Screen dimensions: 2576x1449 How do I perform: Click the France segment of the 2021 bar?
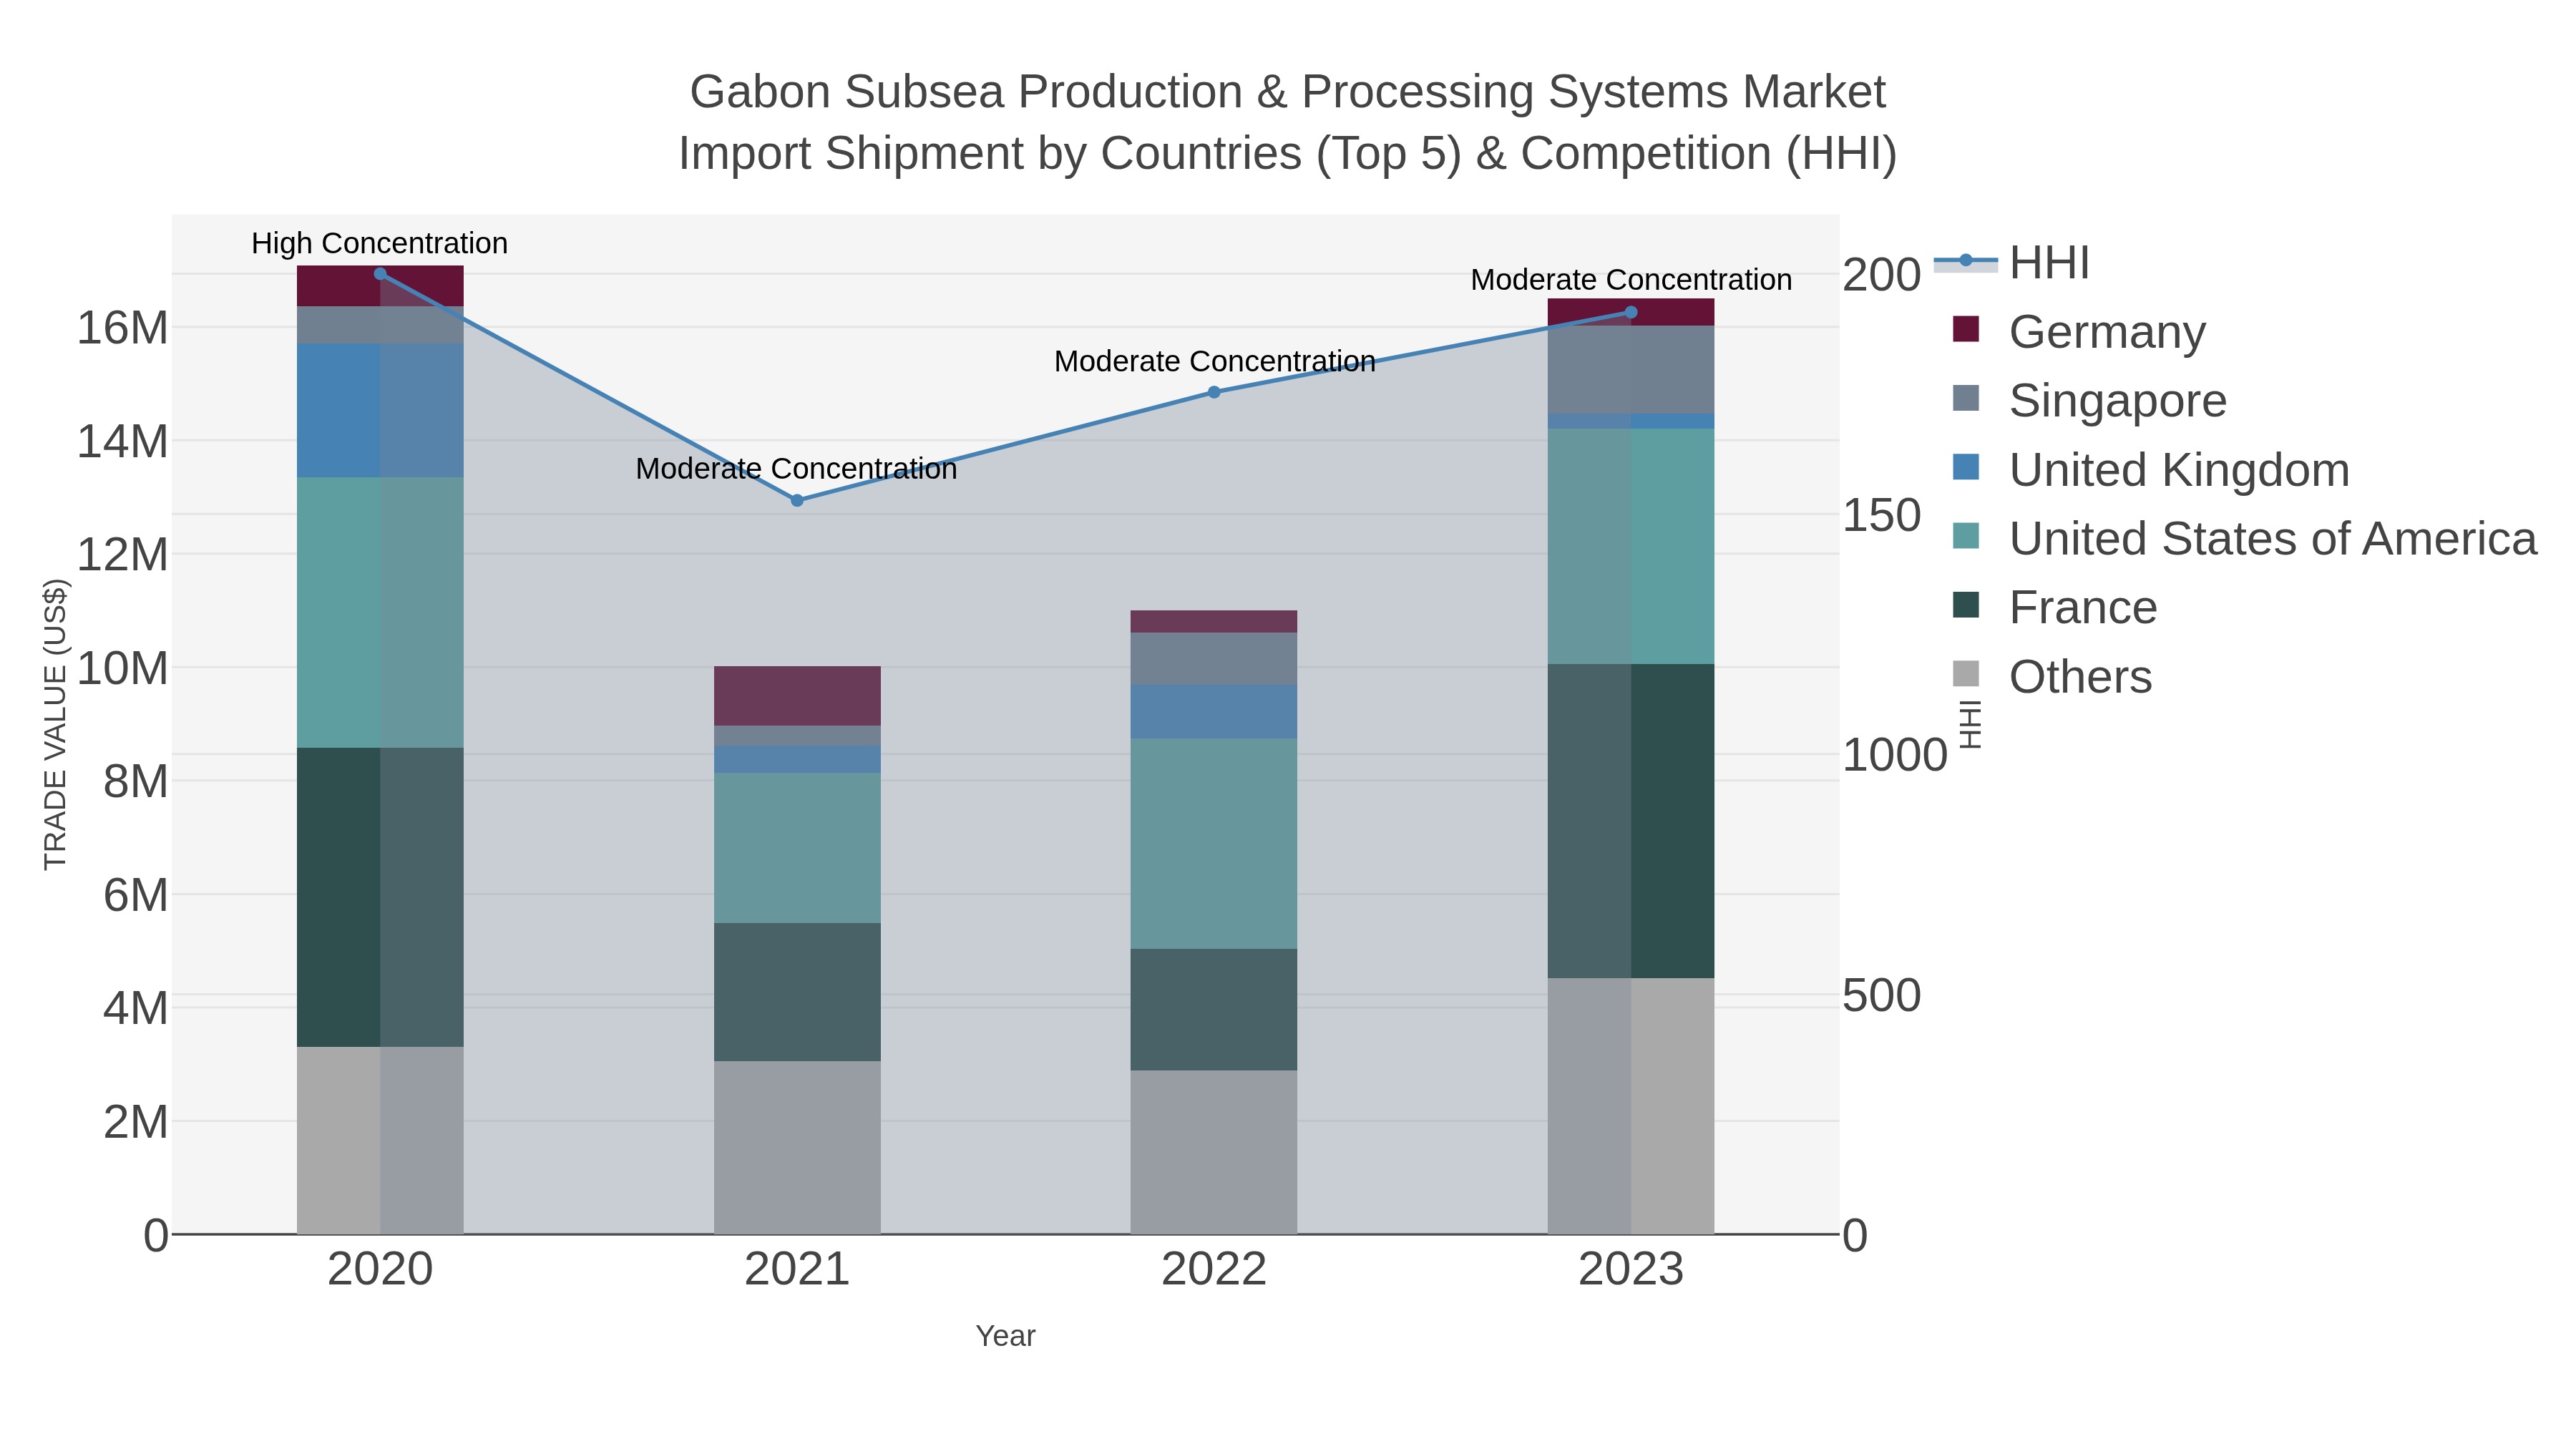pos(797,992)
